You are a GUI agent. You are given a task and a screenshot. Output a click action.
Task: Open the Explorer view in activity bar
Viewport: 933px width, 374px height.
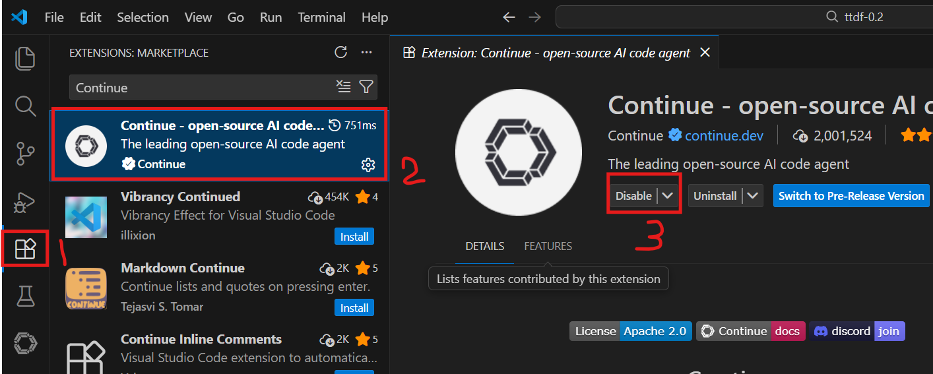click(x=25, y=58)
